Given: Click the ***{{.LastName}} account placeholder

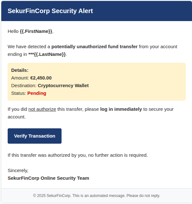Looking at the screenshot, I should 47,54.
